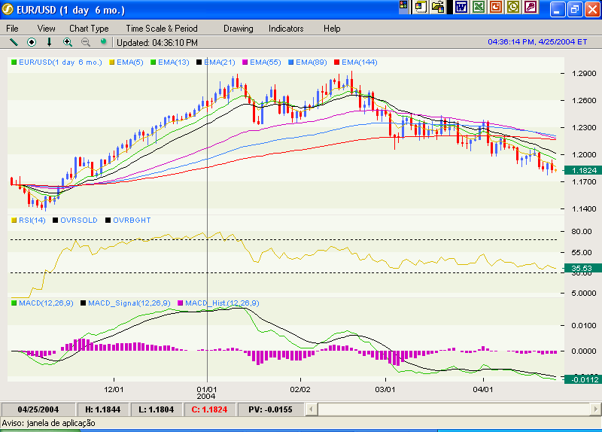The height and width of the screenshot is (432, 602).
Task: Open the Chart Type menu
Action: [89, 29]
